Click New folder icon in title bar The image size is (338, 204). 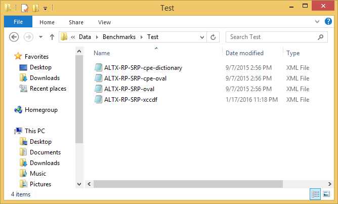(x=35, y=8)
